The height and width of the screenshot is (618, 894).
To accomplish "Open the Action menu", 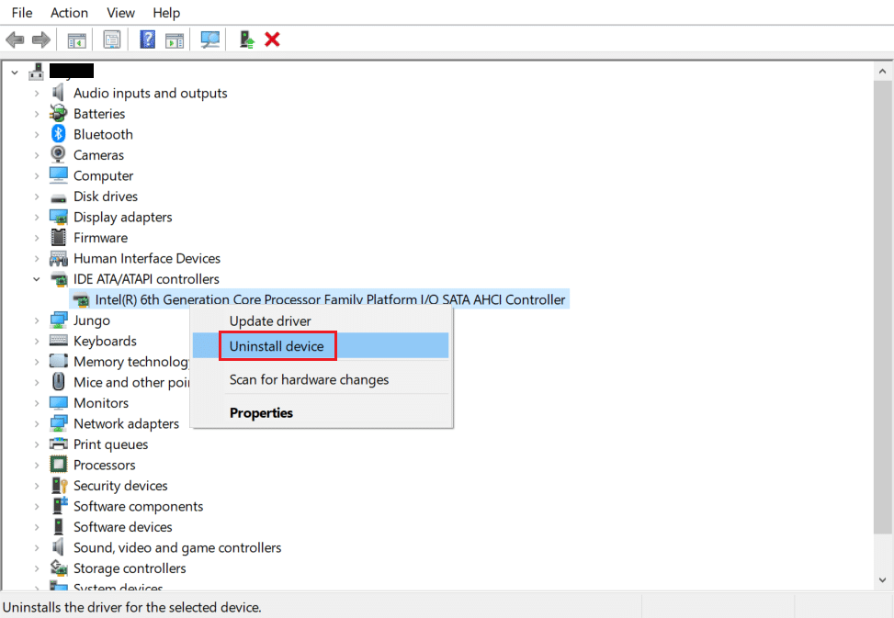I will (x=69, y=12).
